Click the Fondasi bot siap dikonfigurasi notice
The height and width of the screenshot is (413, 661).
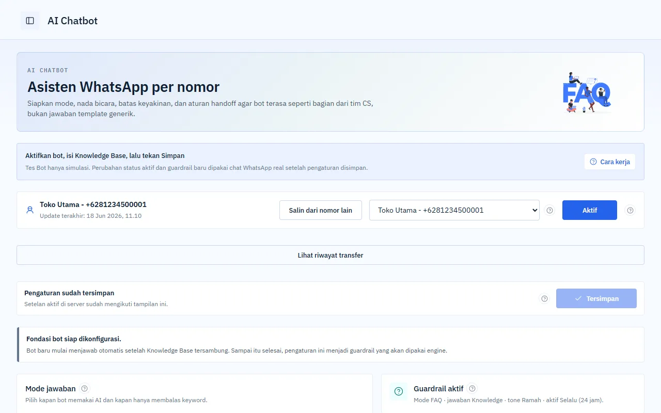pyautogui.click(x=330, y=344)
